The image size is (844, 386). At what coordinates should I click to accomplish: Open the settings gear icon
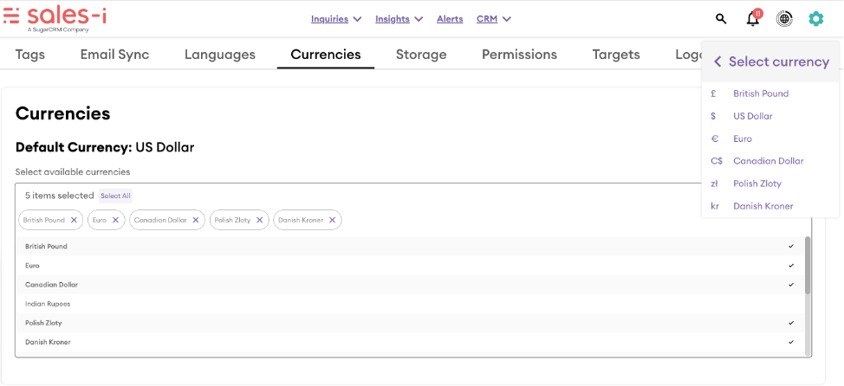pos(815,18)
